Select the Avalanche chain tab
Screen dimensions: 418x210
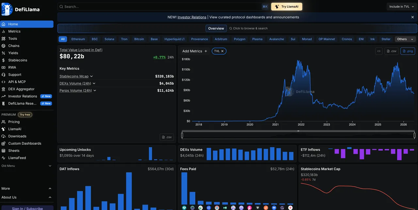click(x=277, y=39)
